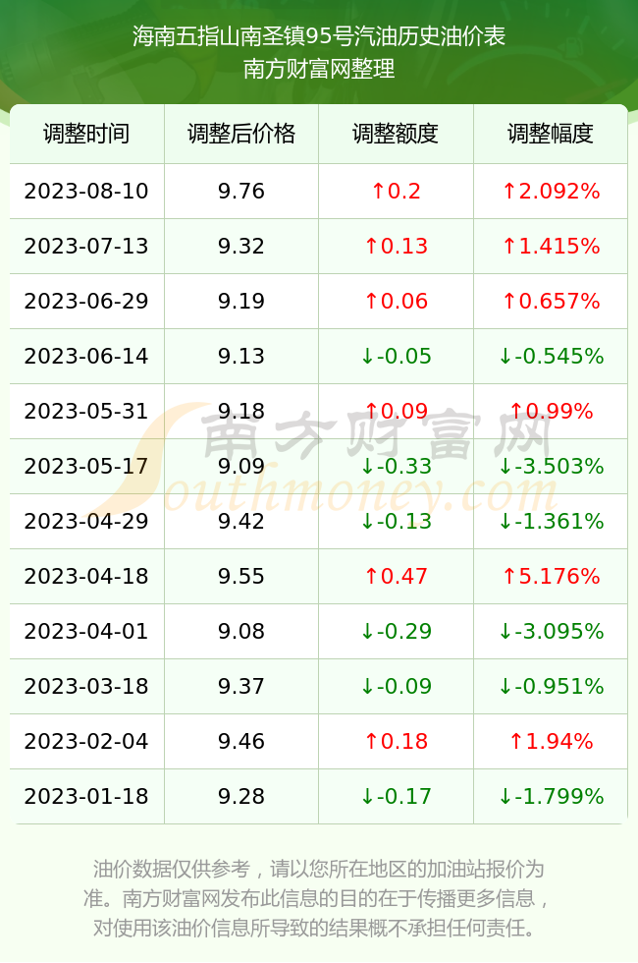The height and width of the screenshot is (963, 638).
Task: Select the 2023-08-10 date cell
Action: point(86,191)
